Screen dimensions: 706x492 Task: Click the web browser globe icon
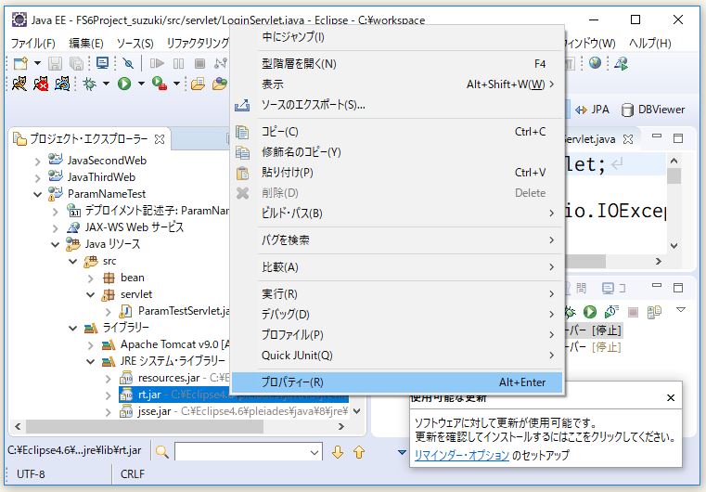(x=595, y=63)
